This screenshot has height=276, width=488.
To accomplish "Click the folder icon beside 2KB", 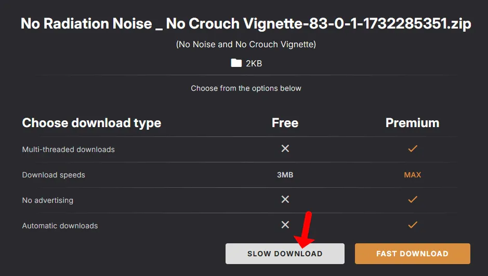I will (x=236, y=63).
